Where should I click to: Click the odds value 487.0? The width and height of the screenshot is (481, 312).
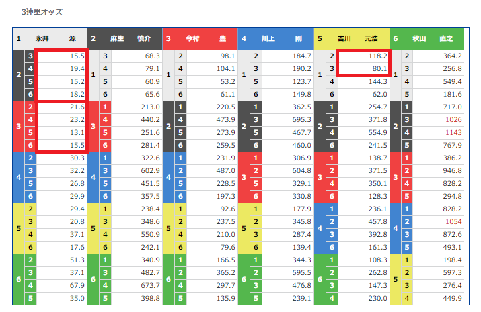(226, 170)
